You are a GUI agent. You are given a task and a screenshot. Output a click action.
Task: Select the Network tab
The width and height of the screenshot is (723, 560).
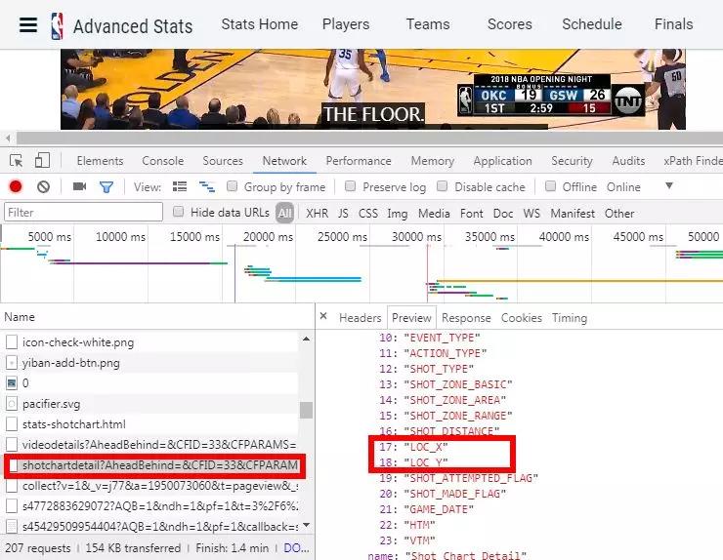point(284,161)
